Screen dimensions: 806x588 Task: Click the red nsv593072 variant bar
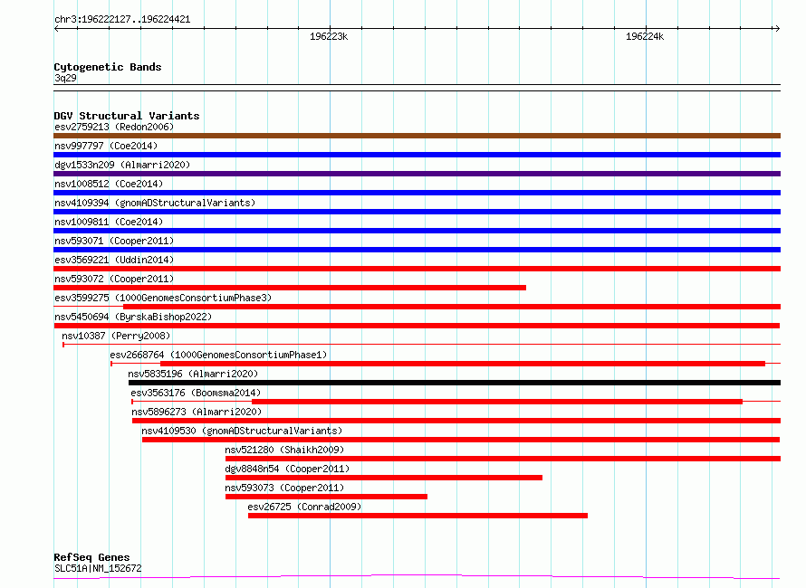[290, 288]
